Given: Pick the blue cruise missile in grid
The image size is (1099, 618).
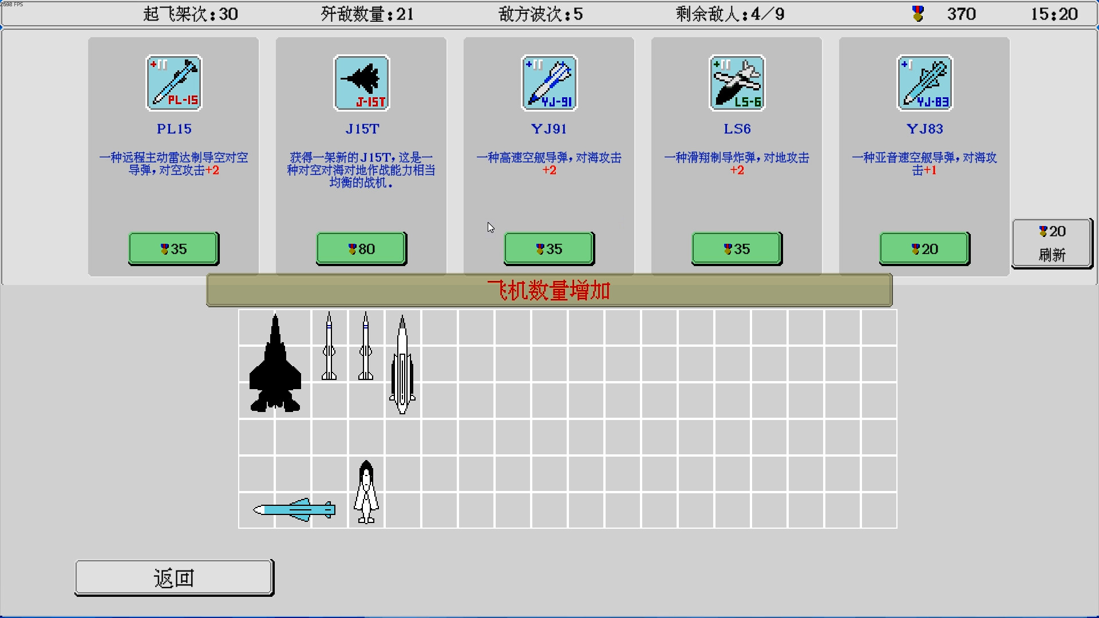Looking at the screenshot, I should [295, 509].
